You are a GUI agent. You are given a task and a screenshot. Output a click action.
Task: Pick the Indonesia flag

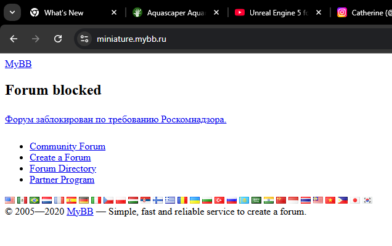point(293,200)
